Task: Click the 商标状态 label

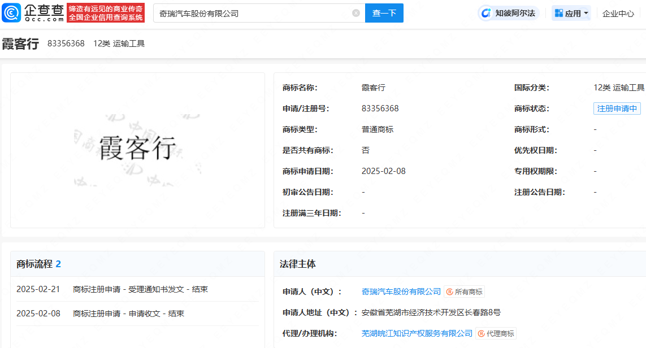Action: coord(531,108)
